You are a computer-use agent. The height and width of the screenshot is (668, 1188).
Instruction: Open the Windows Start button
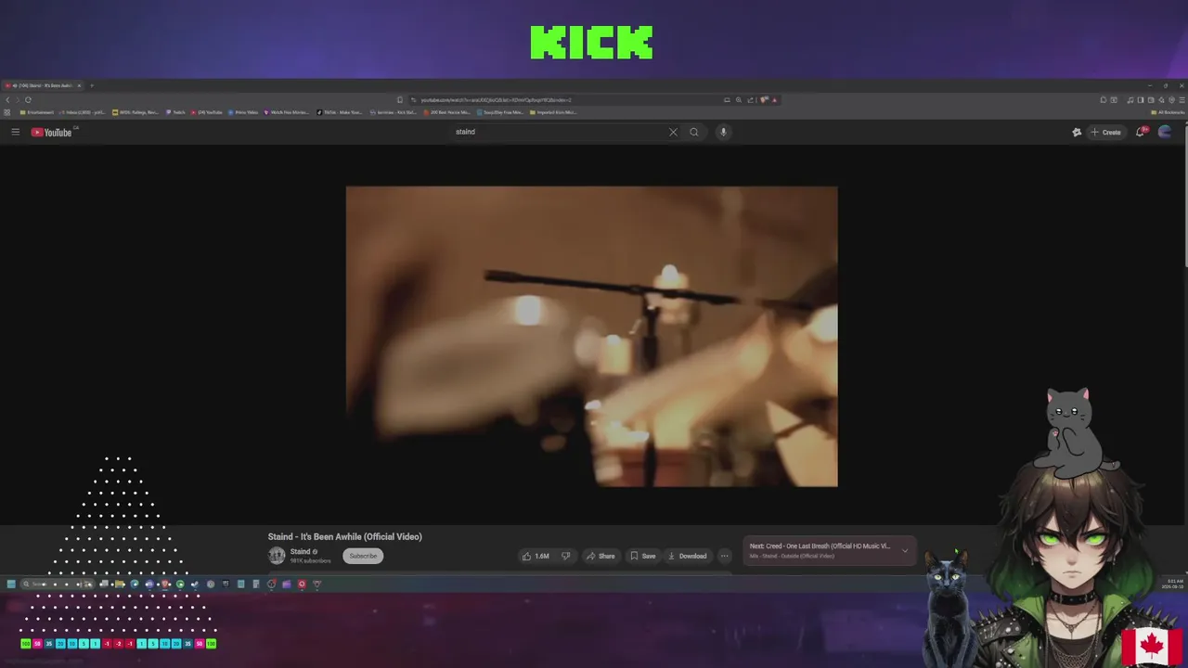tap(11, 584)
